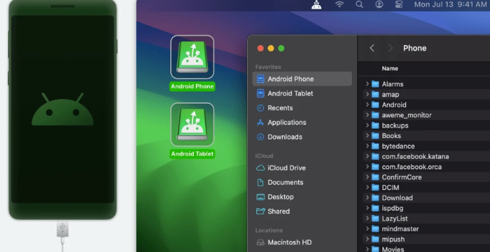Select Android Tablet in Finder sidebar

(302, 93)
